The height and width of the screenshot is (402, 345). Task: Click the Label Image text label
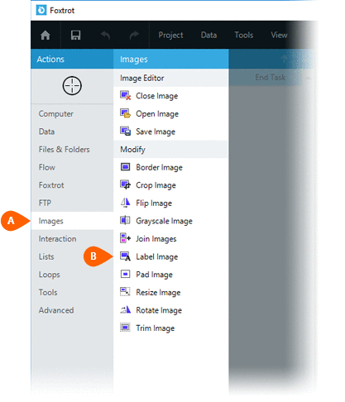coord(157,256)
